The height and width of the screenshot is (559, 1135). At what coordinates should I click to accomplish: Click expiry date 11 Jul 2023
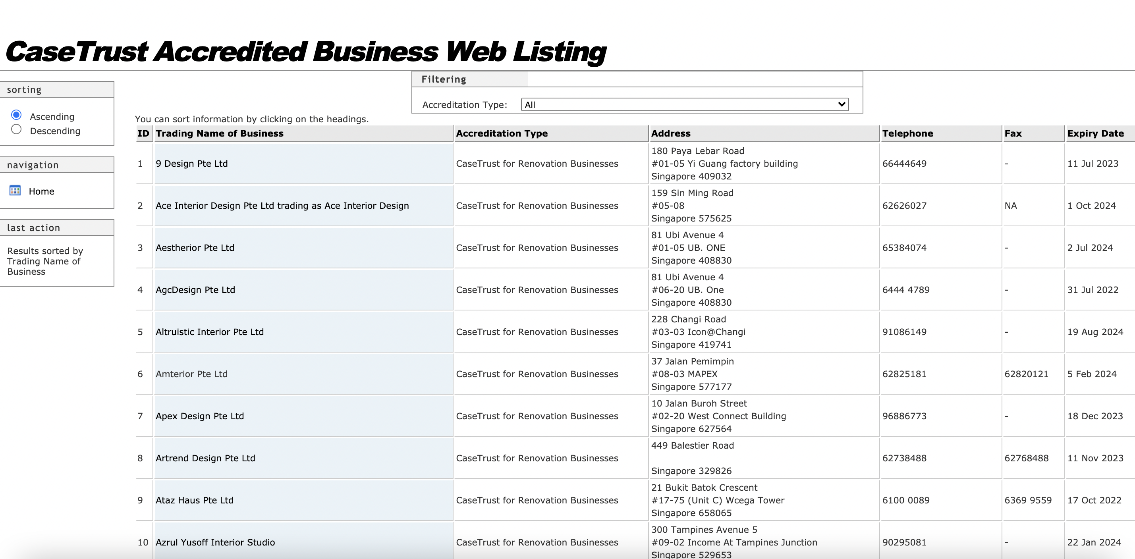[x=1093, y=164]
